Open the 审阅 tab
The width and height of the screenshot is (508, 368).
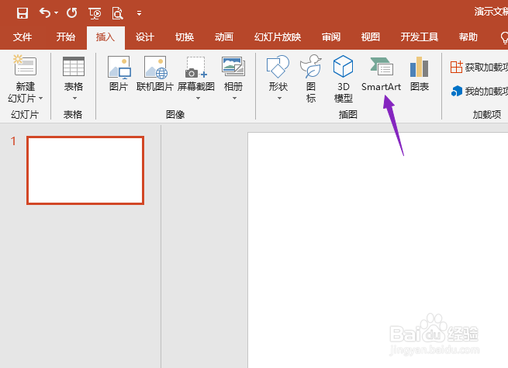[331, 37]
